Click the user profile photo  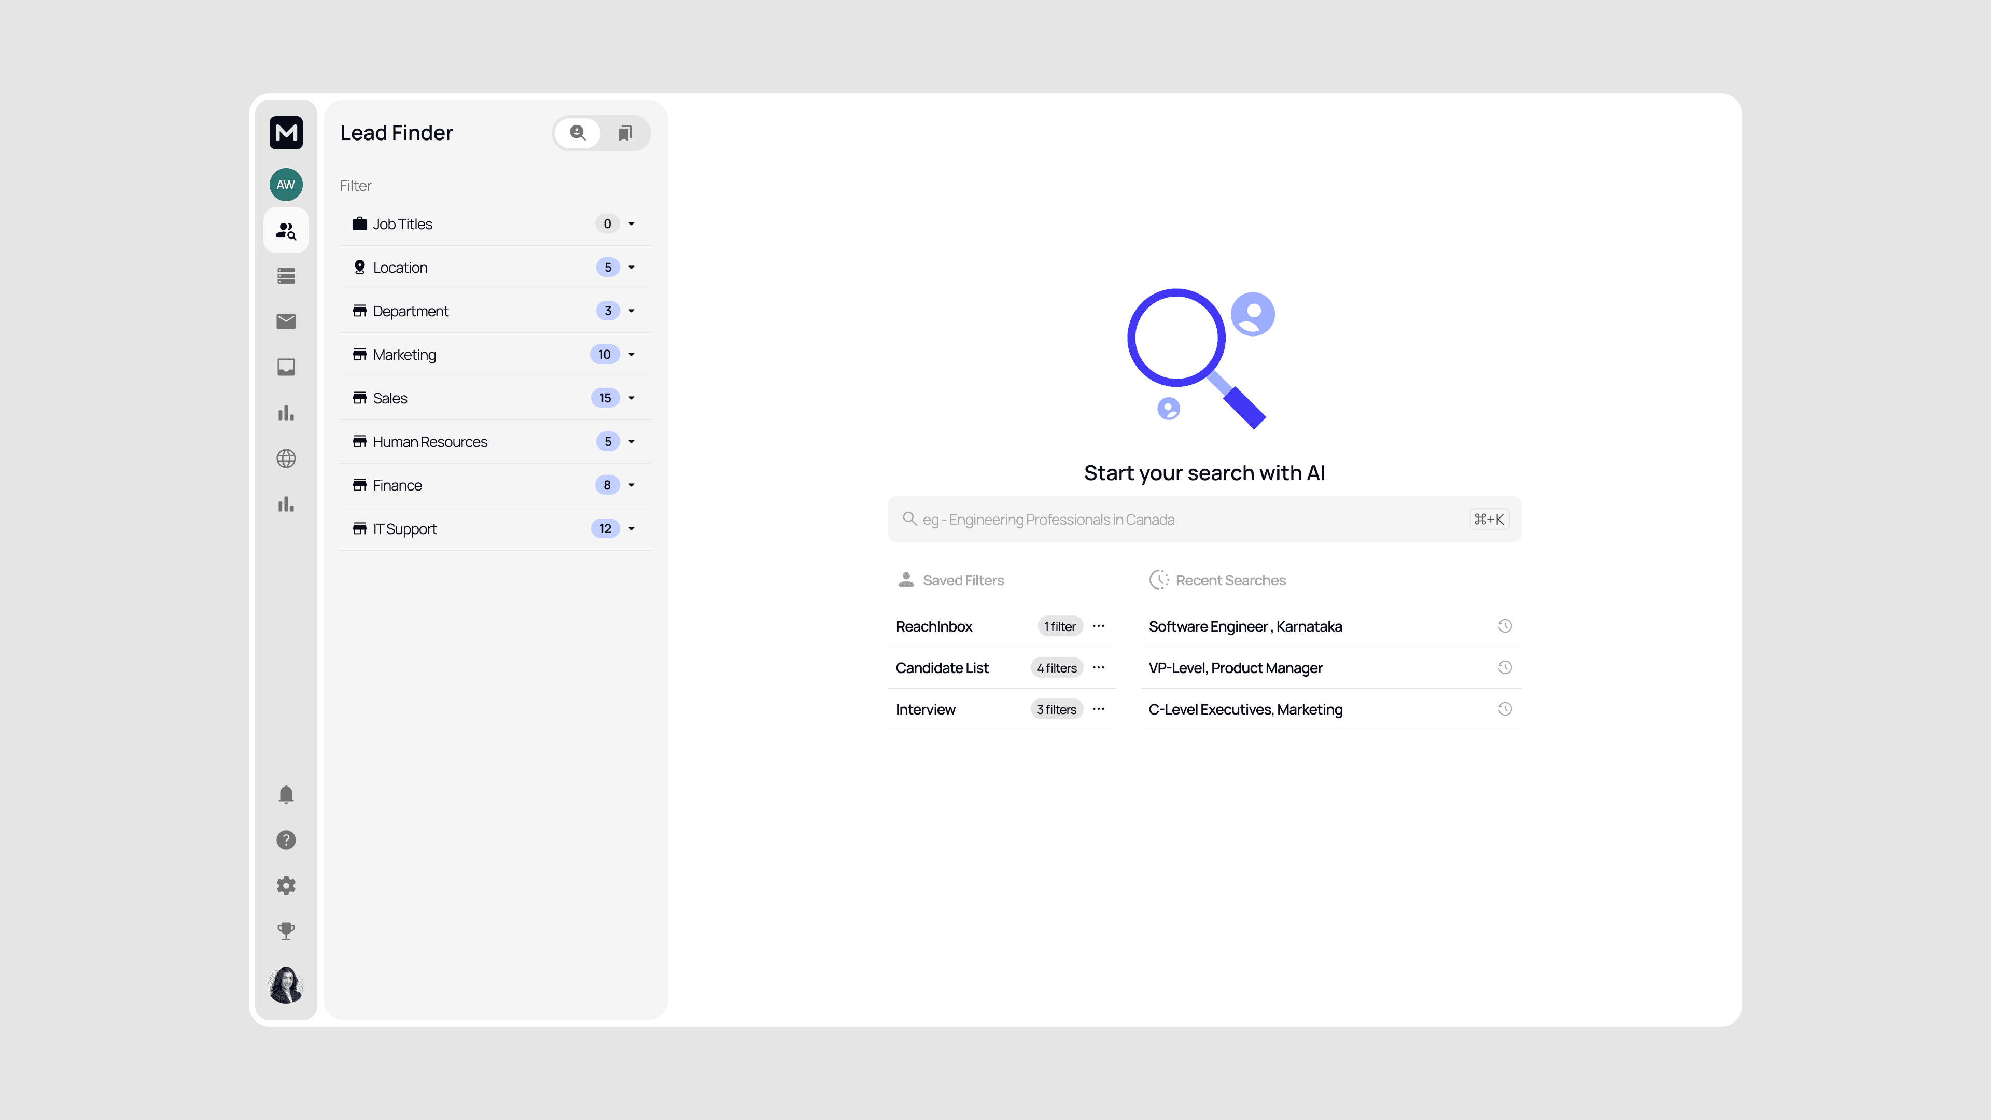[286, 986]
